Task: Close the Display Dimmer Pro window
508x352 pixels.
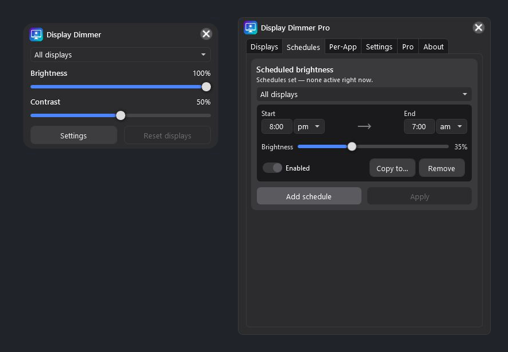Action: click(479, 28)
